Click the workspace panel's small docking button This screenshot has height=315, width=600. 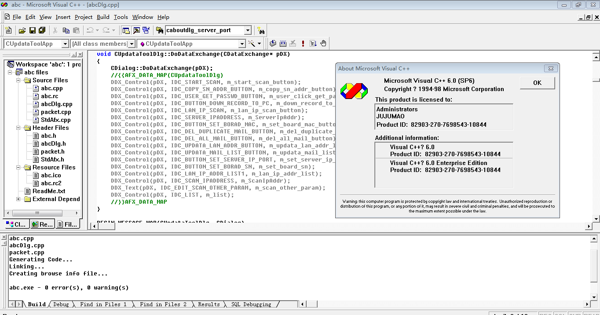pyautogui.click(x=74, y=55)
